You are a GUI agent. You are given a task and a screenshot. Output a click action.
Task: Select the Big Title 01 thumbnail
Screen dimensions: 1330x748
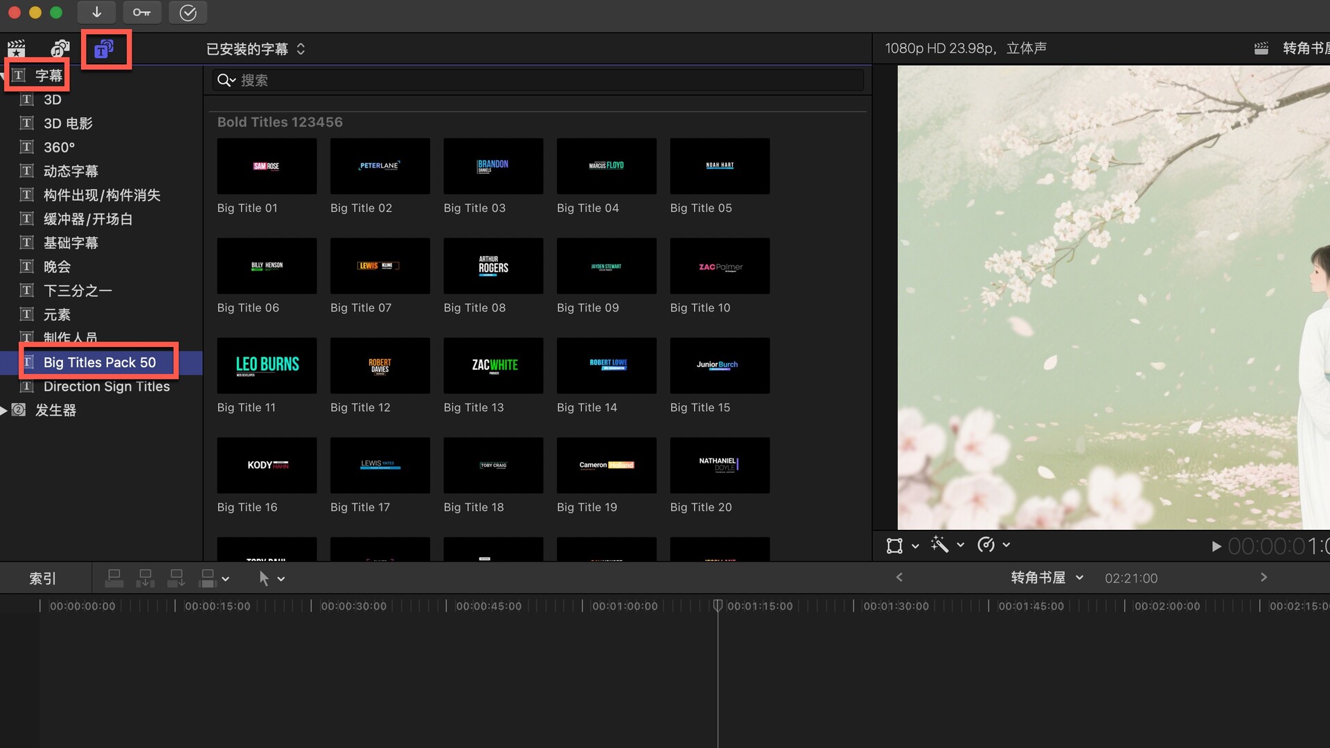click(267, 166)
